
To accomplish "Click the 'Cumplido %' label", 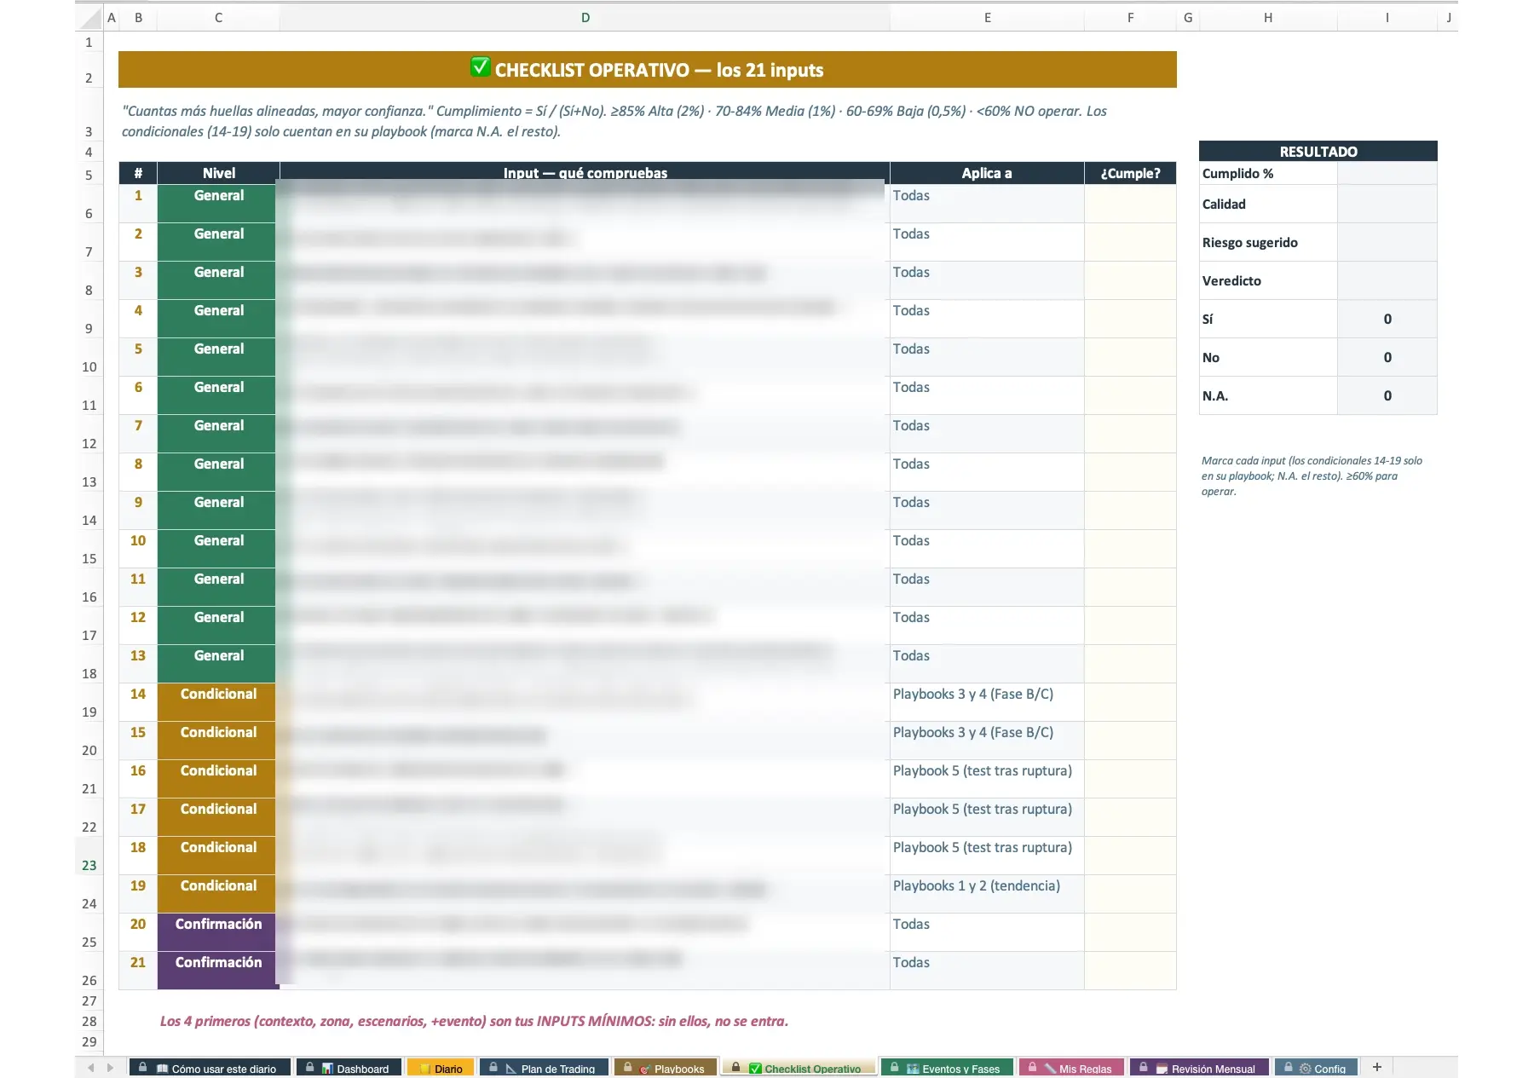I will pos(1237,173).
